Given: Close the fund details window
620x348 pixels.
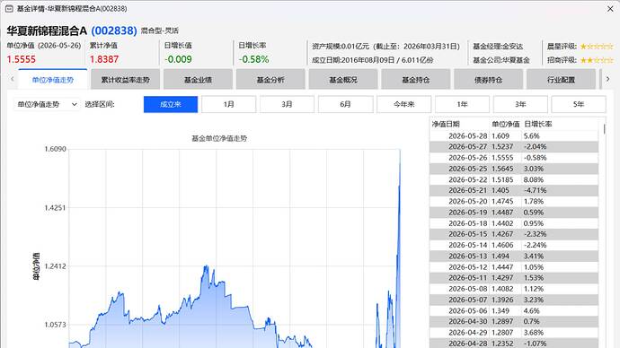Looking at the screenshot, I should point(610,8).
